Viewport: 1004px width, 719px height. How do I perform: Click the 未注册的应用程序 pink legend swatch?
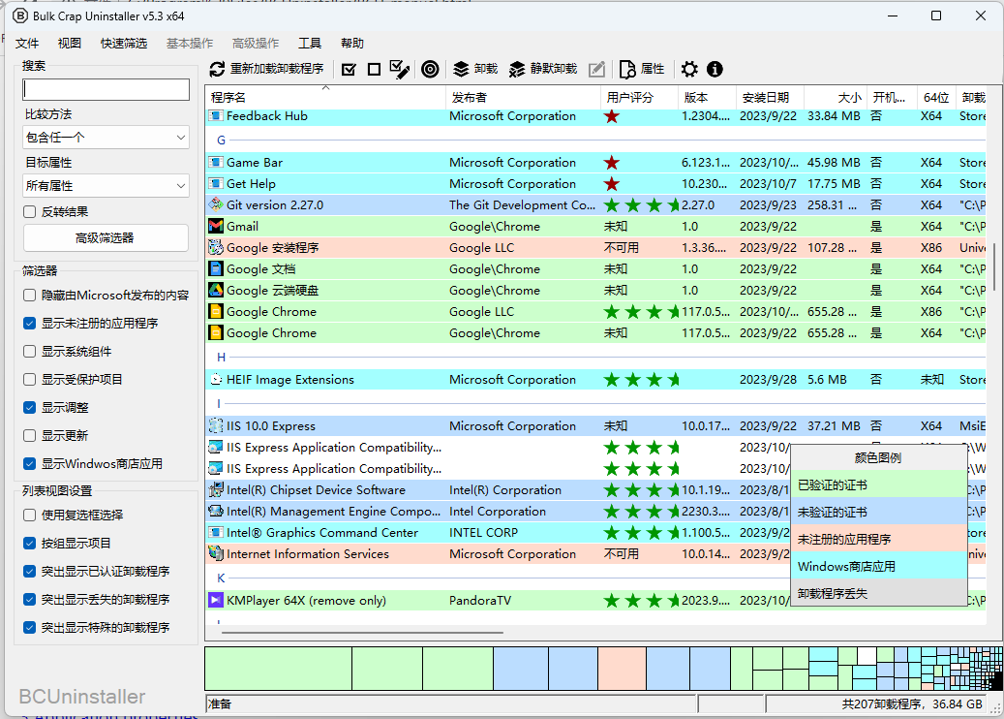(x=878, y=540)
